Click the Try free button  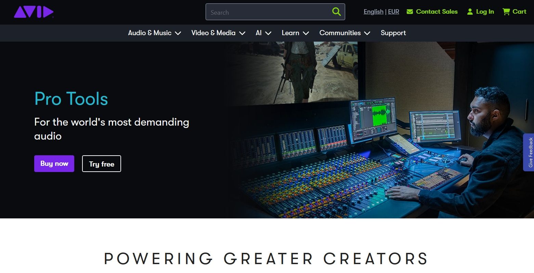[x=102, y=164]
